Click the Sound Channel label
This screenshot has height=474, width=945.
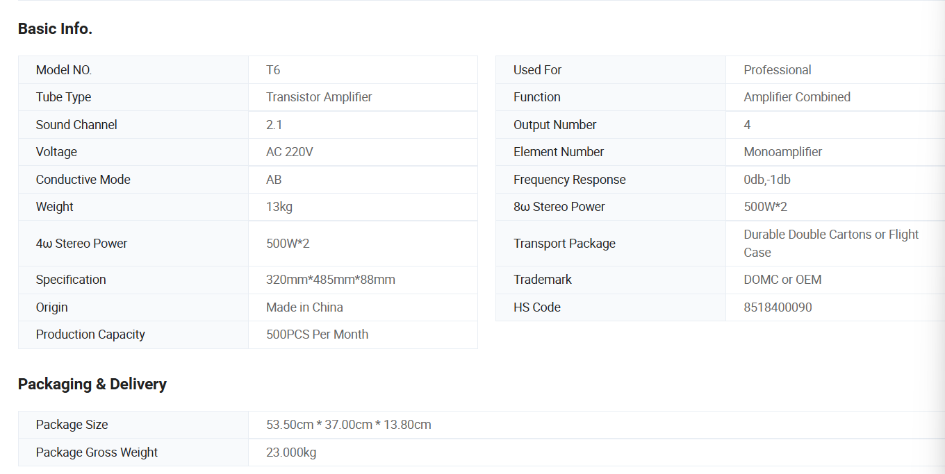coord(76,125)
